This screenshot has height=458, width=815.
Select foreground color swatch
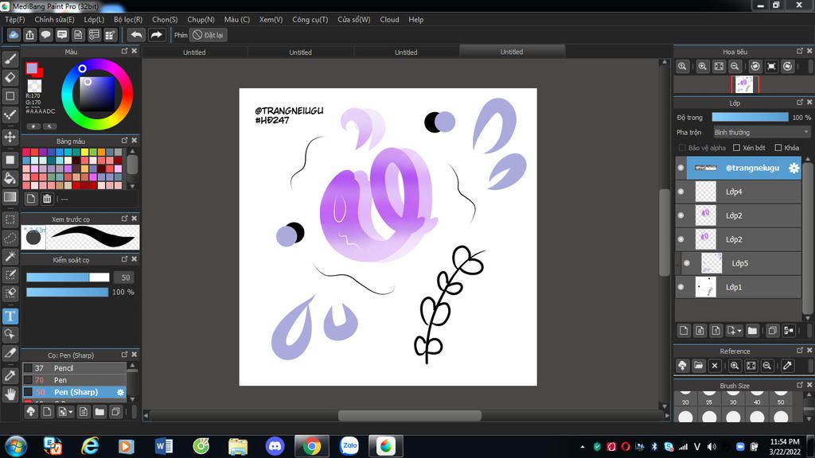pyautogui.click(x=32, y=68)
